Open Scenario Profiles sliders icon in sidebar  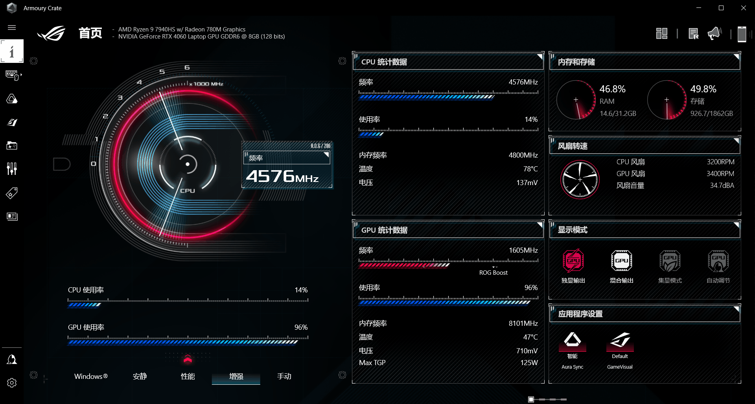point(12,169)
